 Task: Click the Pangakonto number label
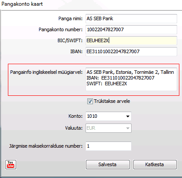tap(61, 29)
